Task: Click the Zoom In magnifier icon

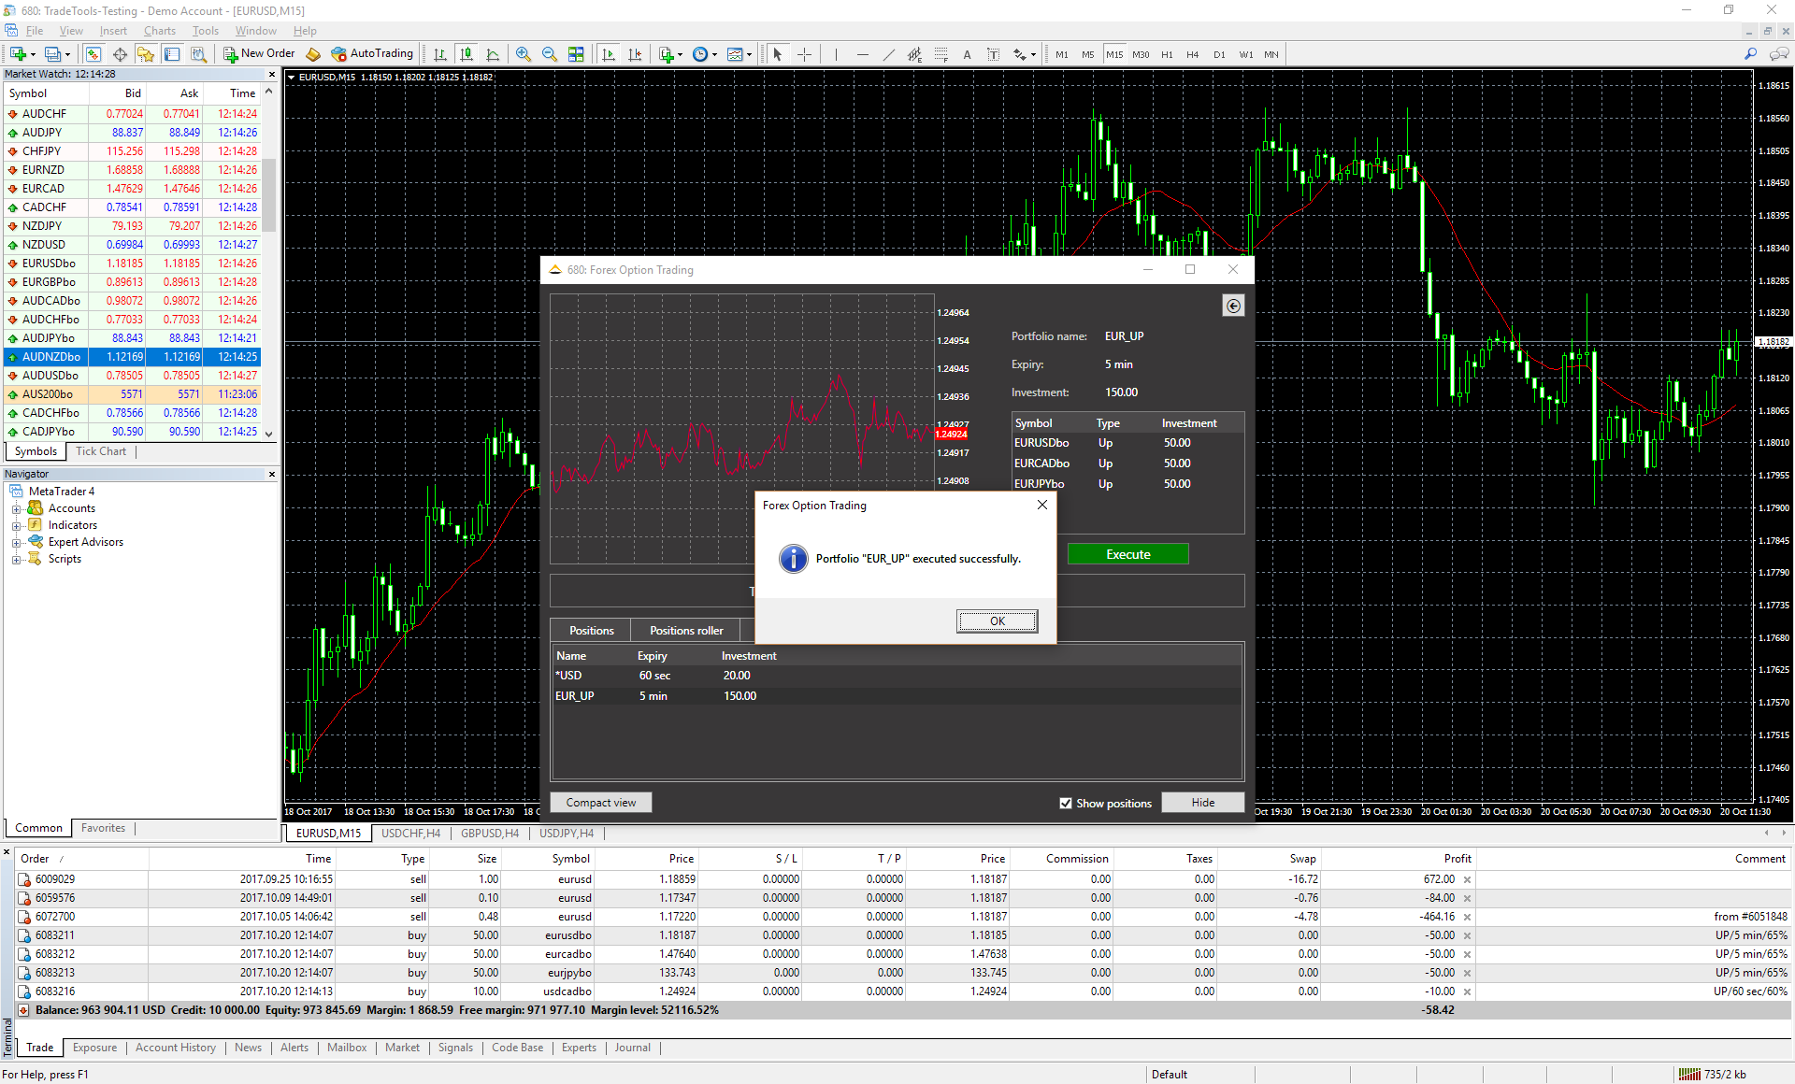Action: click(x=524, y=54)
